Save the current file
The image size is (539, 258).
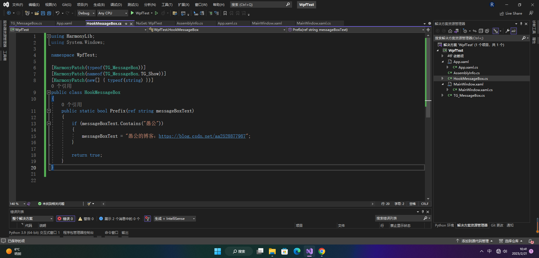pyautogui.click(x=43, y=13)
